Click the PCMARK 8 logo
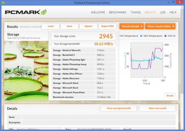185x131 pixels. pos(26,12)
